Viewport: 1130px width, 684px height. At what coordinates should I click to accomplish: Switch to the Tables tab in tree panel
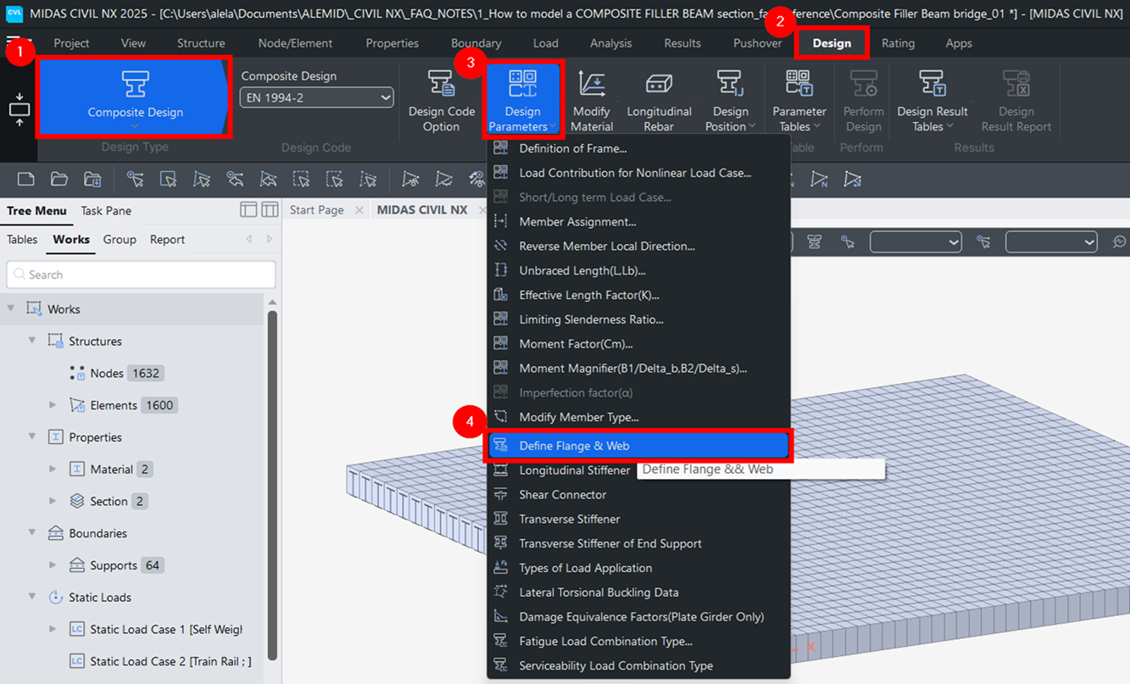click(x=22, y=240)
